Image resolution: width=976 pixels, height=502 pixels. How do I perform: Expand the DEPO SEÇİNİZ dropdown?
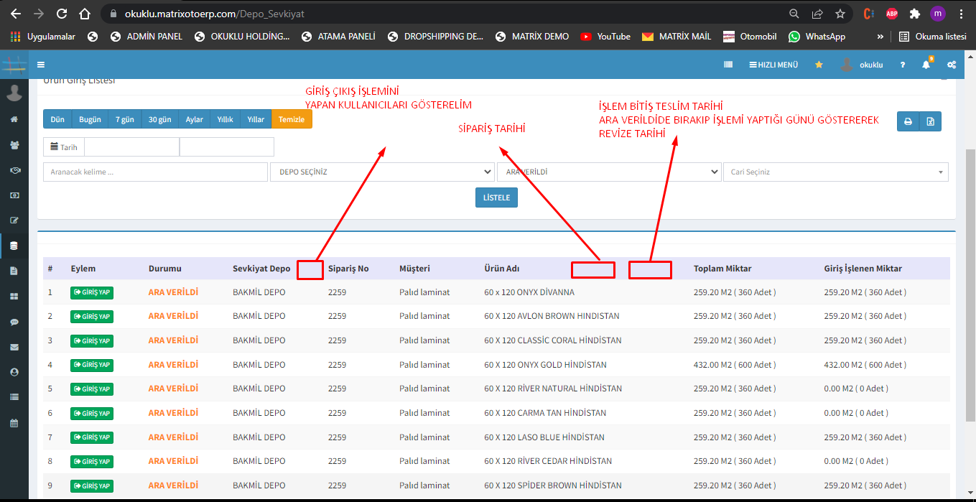(382, 172)
